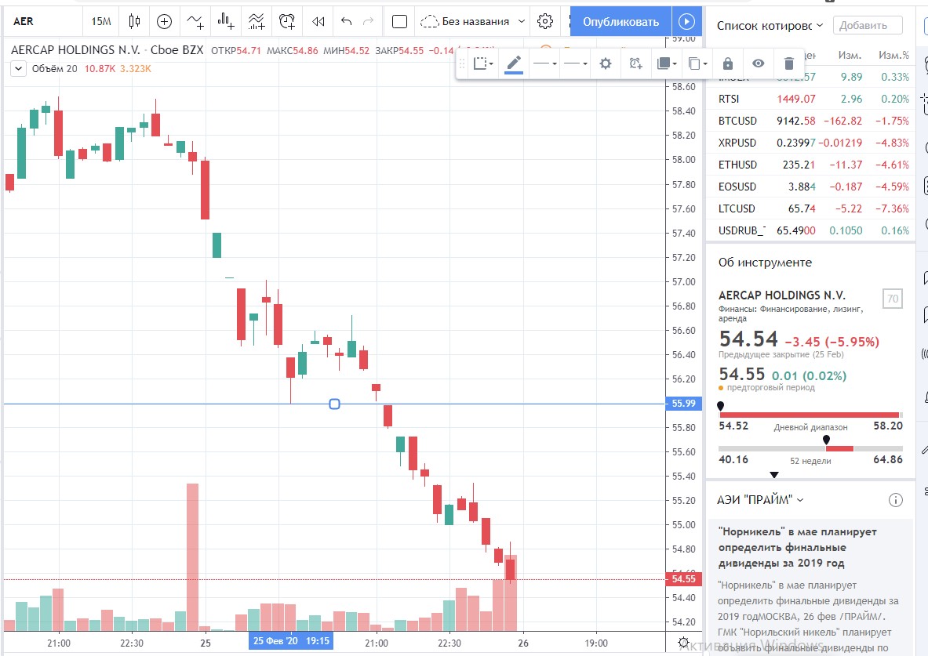Image resolution: width=928 pixels, height=656 pixels.
Task: Open the drawing template dropdown
Action: click(x=483, y=63)
